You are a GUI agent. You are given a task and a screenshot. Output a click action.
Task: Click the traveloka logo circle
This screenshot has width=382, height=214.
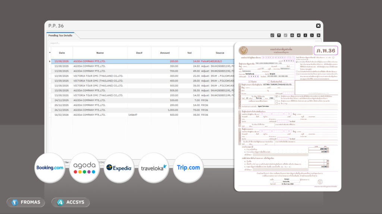(153, 168)
